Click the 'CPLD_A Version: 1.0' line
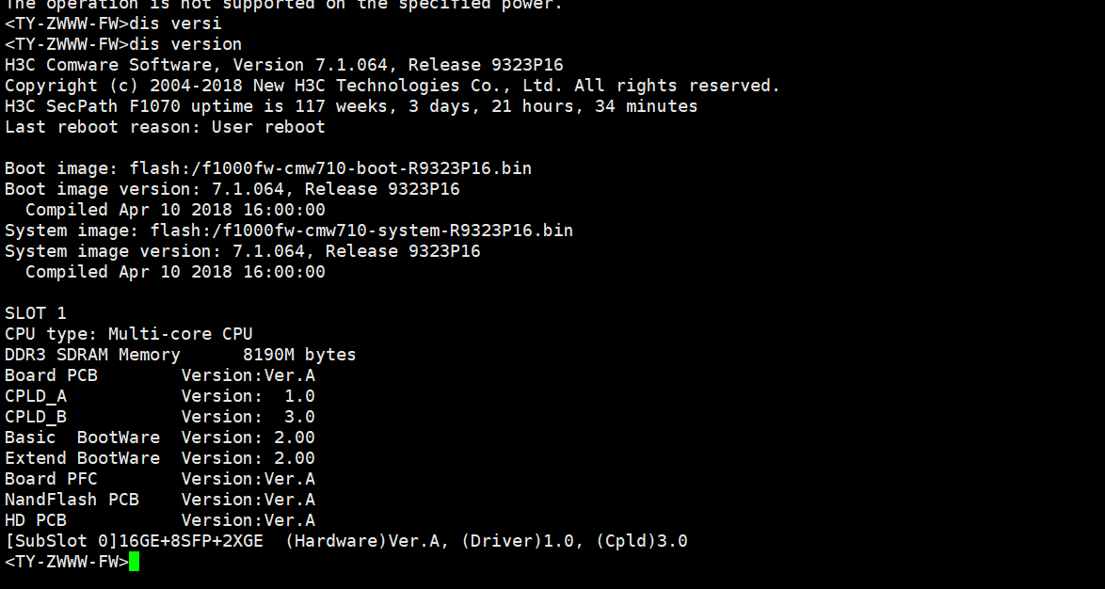The width and height of the screenshot is (1105, 589). (160, 396)
